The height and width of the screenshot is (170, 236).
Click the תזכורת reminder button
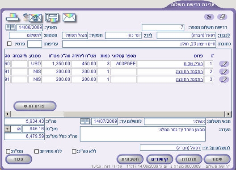tap(189, 159)
